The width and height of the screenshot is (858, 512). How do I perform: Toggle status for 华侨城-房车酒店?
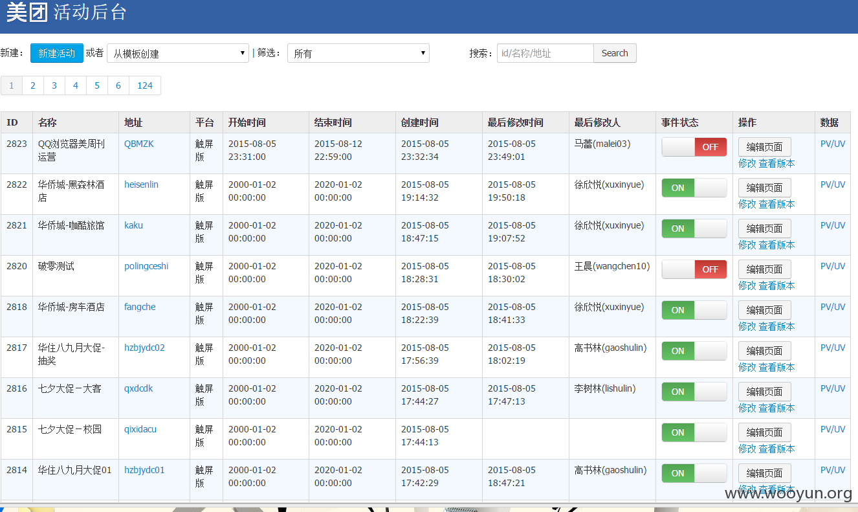coord(694,310)
